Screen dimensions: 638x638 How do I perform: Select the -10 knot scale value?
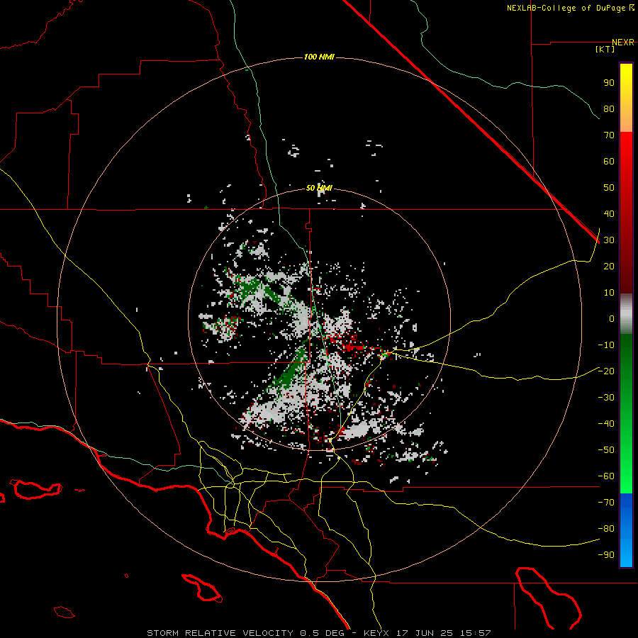pyautogui.click(x=606, y=345)
